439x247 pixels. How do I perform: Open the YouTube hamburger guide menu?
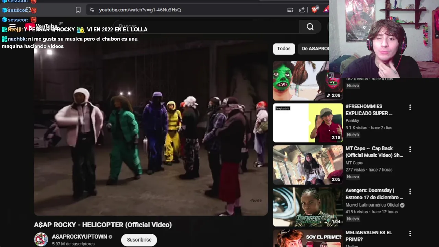[12, 26]
